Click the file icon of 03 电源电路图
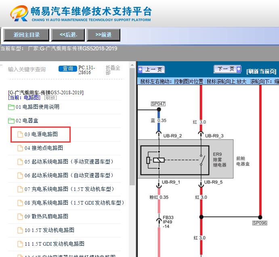 coord(20,135)
